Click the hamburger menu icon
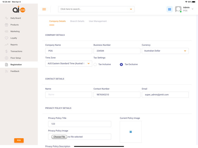 click(x=44, y=9)
